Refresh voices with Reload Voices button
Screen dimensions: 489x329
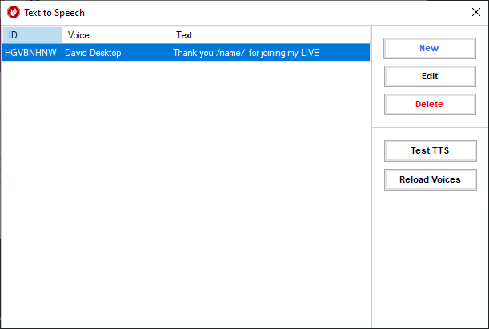click(x=431, y=179)
